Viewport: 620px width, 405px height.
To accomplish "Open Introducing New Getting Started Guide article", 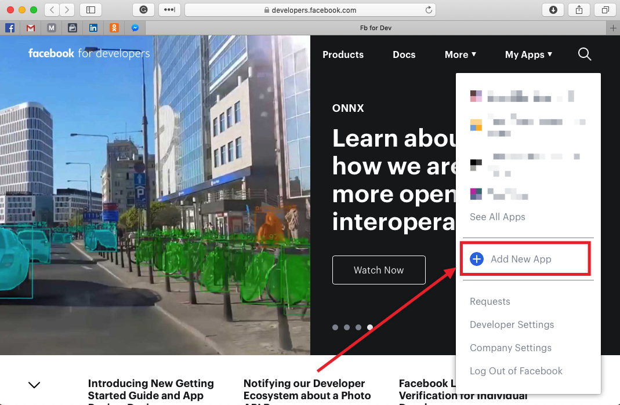I will click(x=151, y=391).
